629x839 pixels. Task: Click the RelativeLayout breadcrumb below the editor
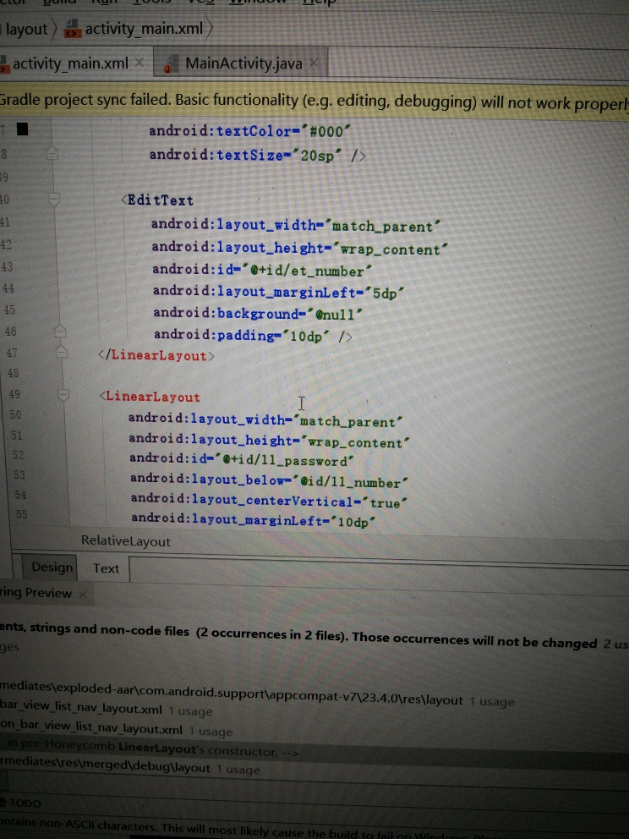126,541
